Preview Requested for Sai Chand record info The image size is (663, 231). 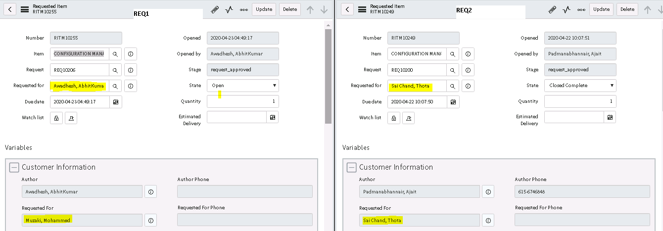pyautogui.click(x=468, y=86)
